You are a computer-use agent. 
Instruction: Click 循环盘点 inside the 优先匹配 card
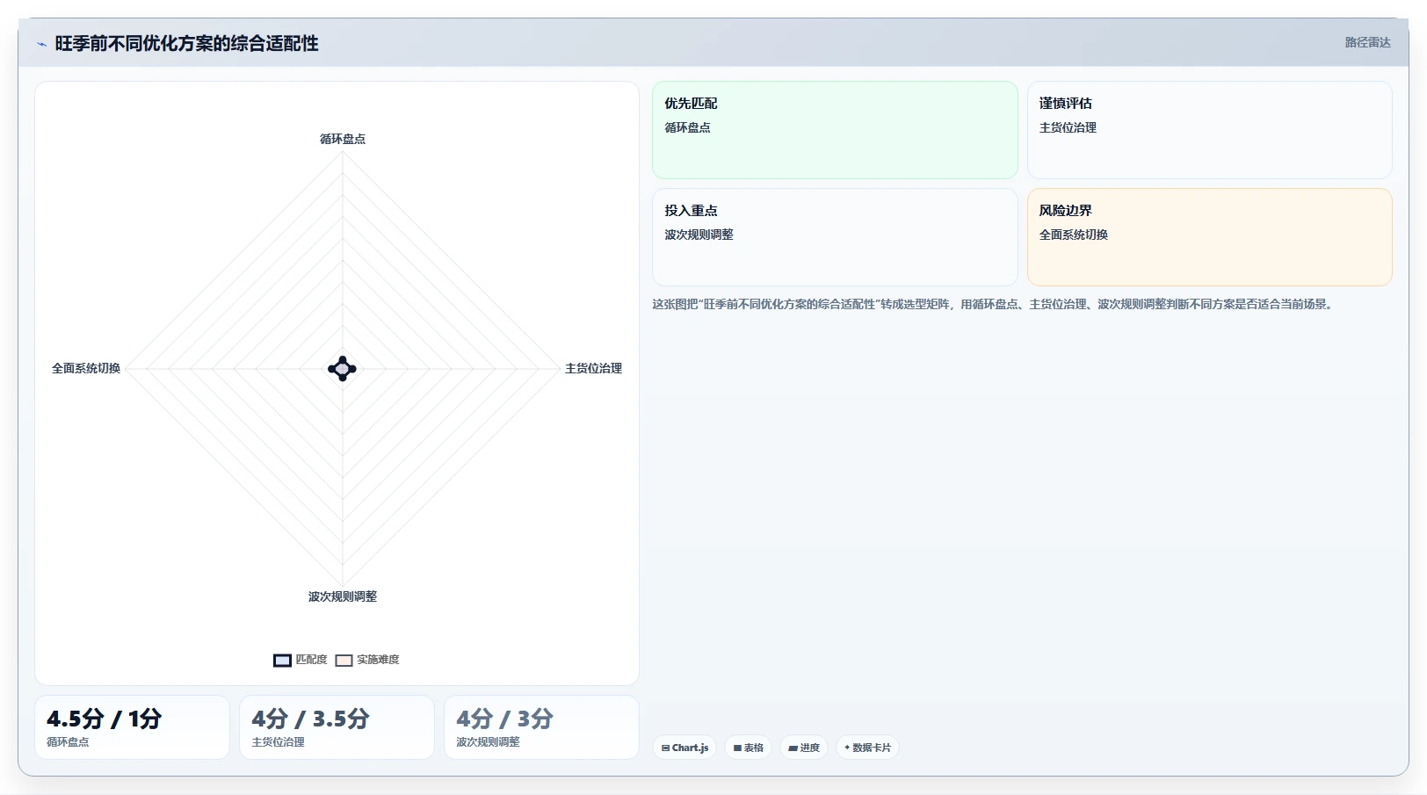(x=687, y=127)
